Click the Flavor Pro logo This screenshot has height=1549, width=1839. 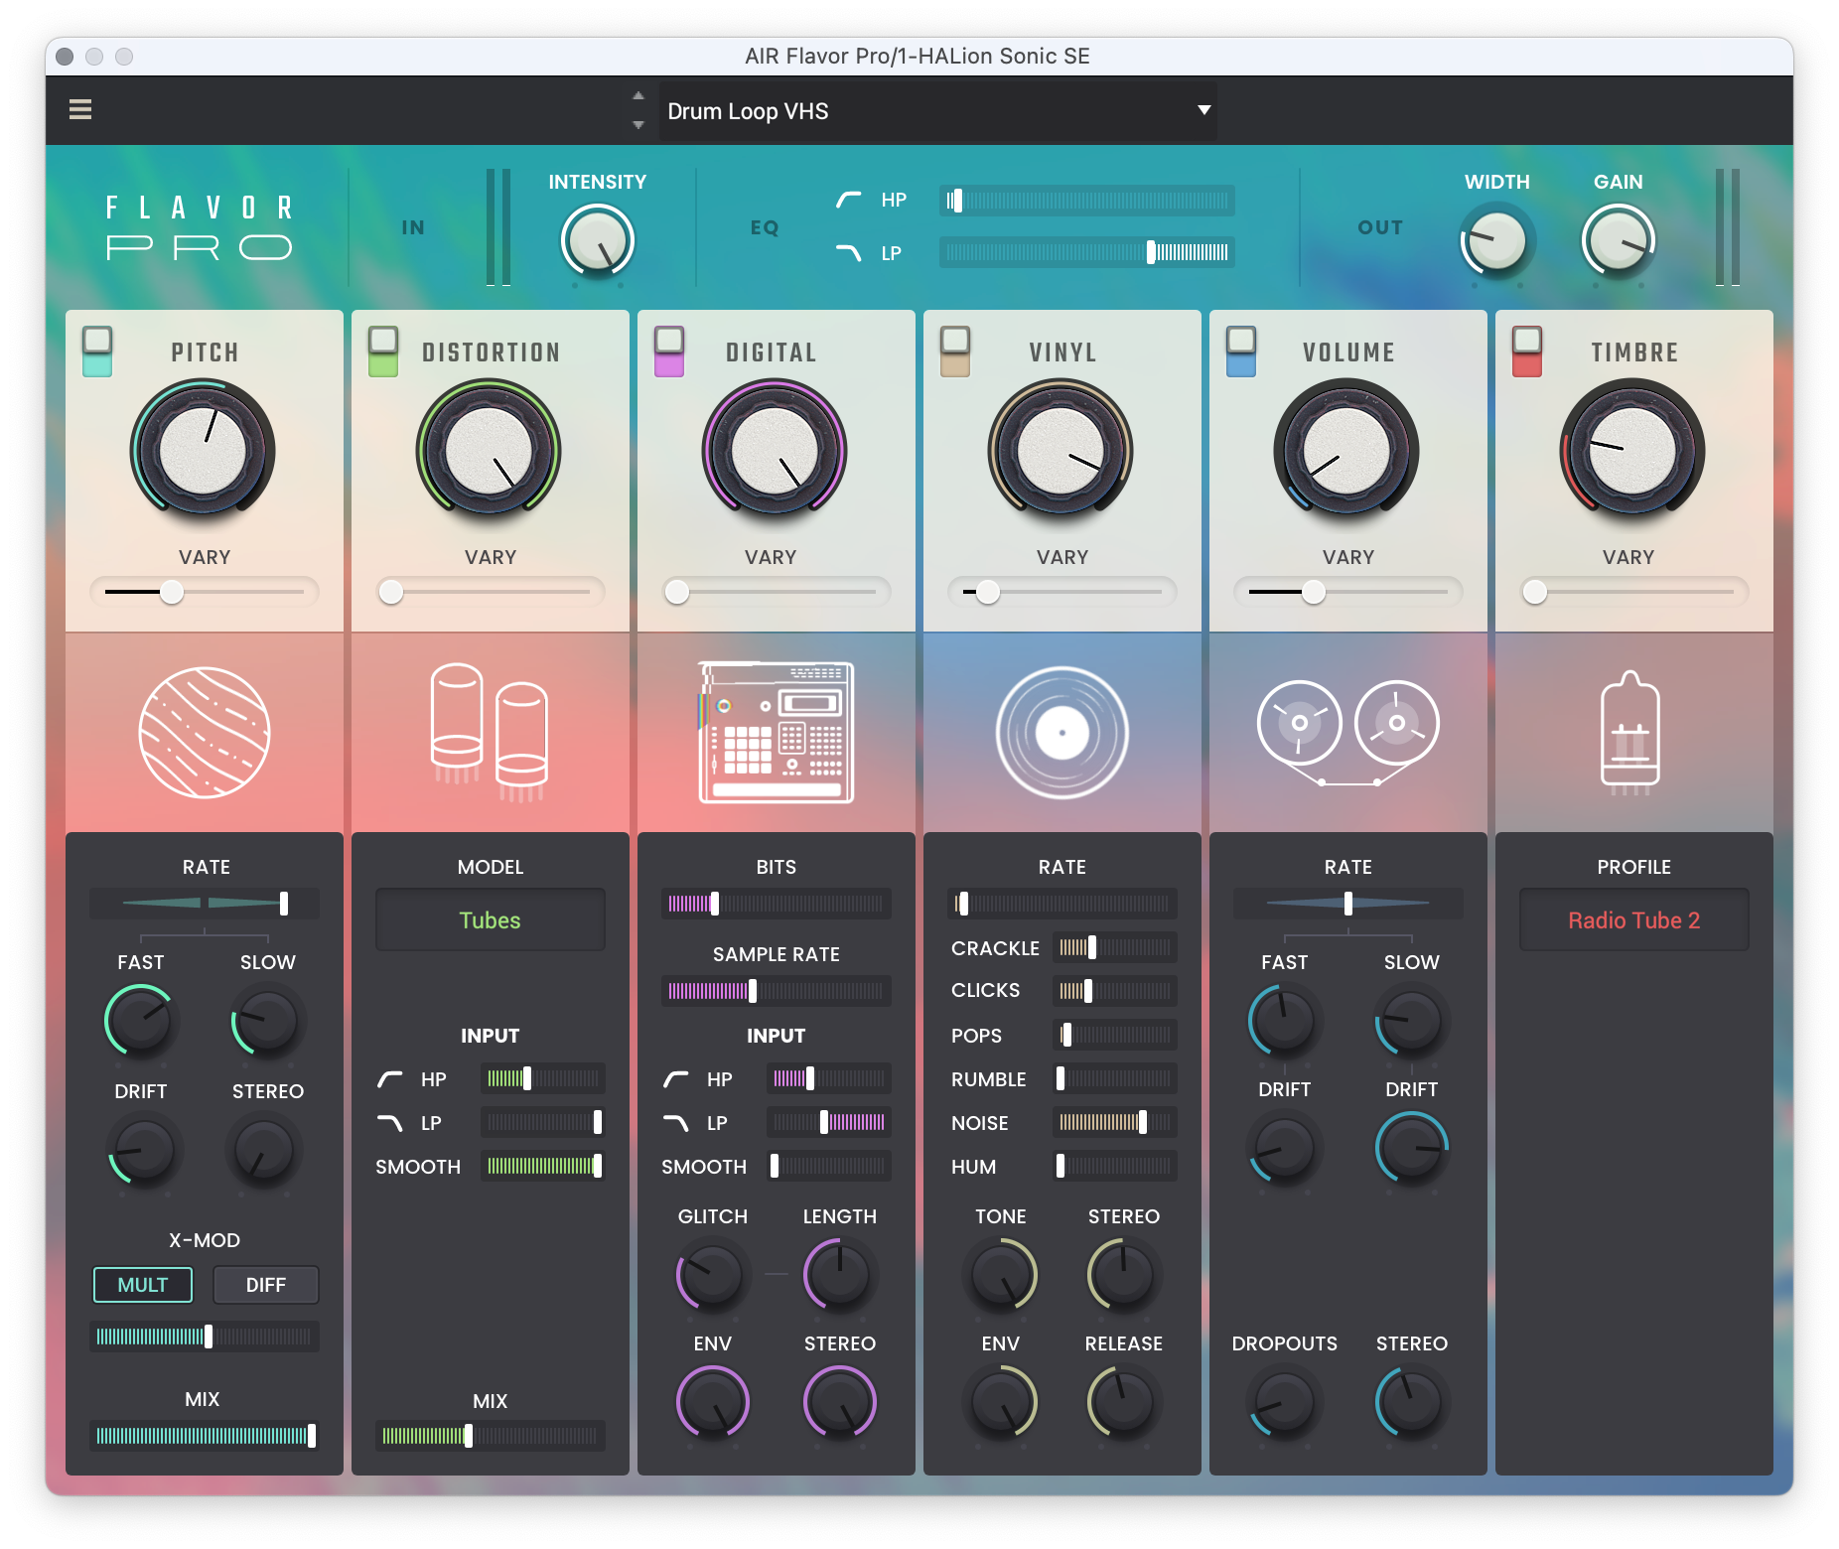[200, 227]
